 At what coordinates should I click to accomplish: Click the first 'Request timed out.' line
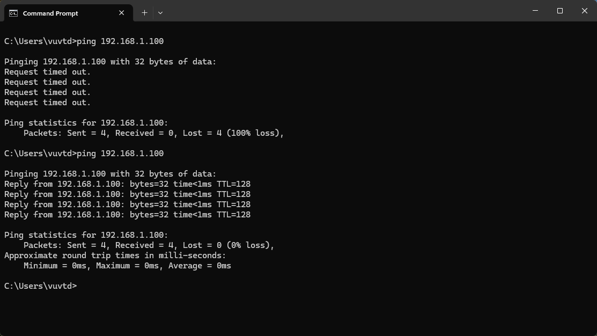[48, 72]
